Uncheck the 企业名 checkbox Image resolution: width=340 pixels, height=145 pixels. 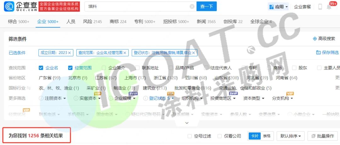point(41,68)
